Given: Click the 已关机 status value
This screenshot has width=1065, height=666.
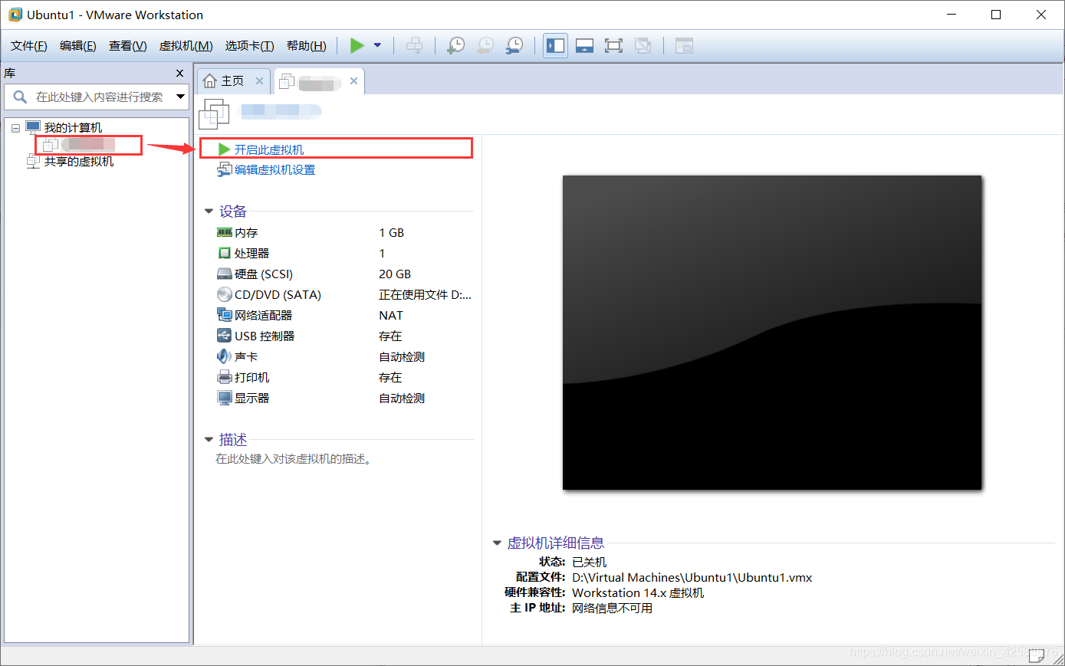Looking at the screenshot, I should tap(589, 563).
